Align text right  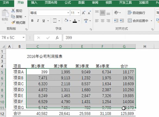[108, 21]
